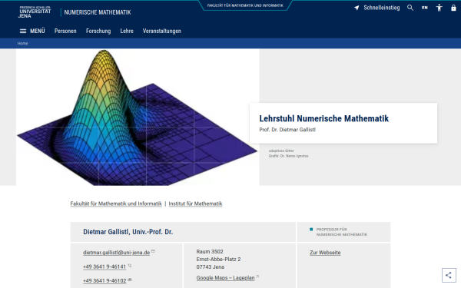Click the text Prof. Dr. Dietmar Gallistl
The image size is (461, 288).
287,130
